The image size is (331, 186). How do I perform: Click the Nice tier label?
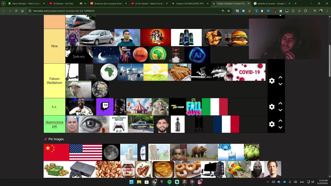pyautogui.click(x=54, y=46)
